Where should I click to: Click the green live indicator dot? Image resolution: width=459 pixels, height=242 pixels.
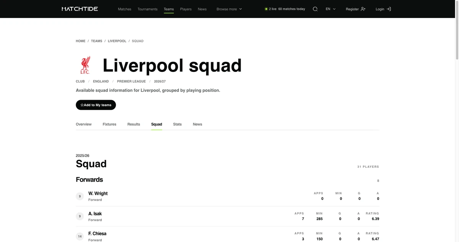(x=266, y=9)
